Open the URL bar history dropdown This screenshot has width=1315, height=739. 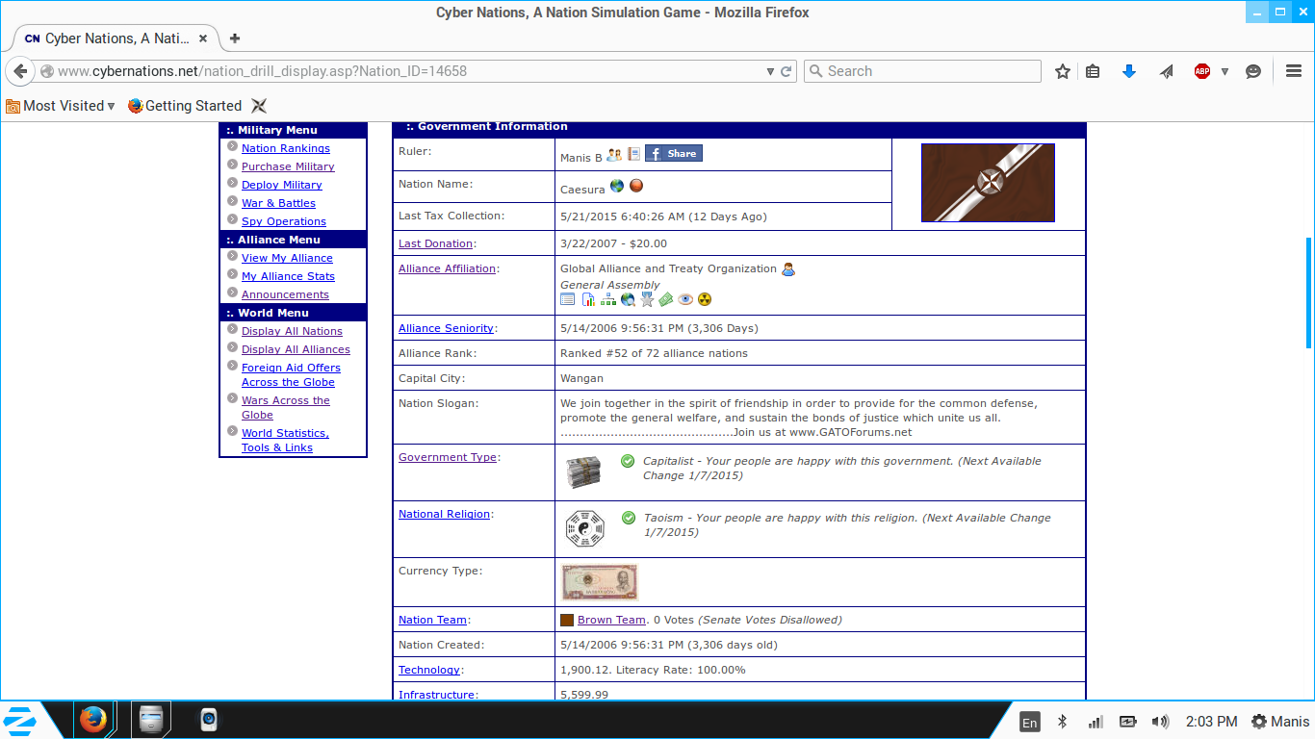pos(770,71)
